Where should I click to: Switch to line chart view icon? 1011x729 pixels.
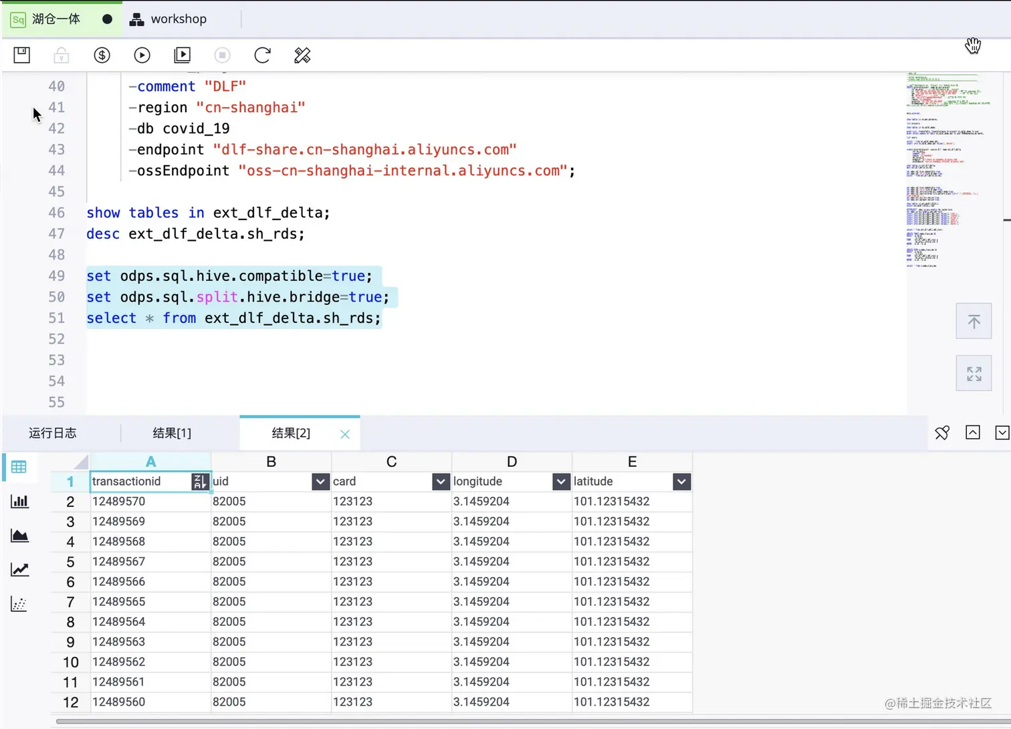tap(19, 569)
